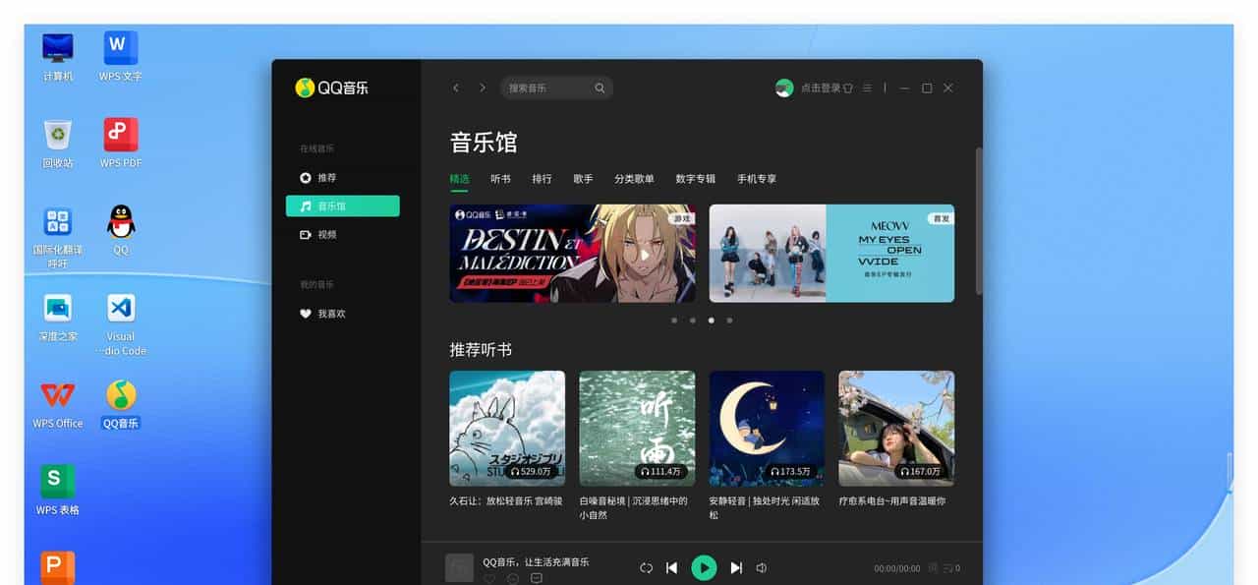Click the QQ音乐 logo at top left
Screen dimensions: 1258x585
pyautogui.click(x=331, y=88)
